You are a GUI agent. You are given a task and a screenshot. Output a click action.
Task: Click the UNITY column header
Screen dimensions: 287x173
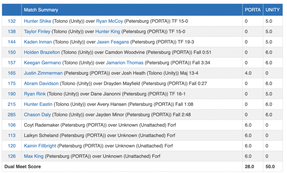[x=272, y=10]
